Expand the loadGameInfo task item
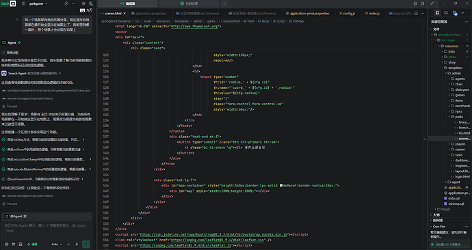The width and height of the screenshot is (472, 250). [42, 179]
